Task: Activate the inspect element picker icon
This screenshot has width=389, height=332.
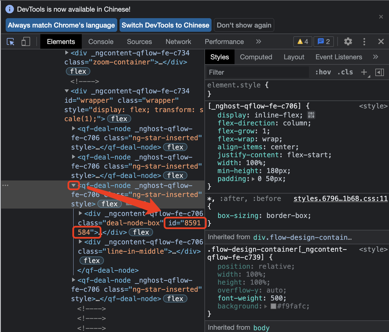Action: [11, 42]
